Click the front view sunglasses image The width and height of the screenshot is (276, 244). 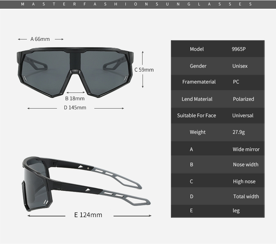pos(75,72)
